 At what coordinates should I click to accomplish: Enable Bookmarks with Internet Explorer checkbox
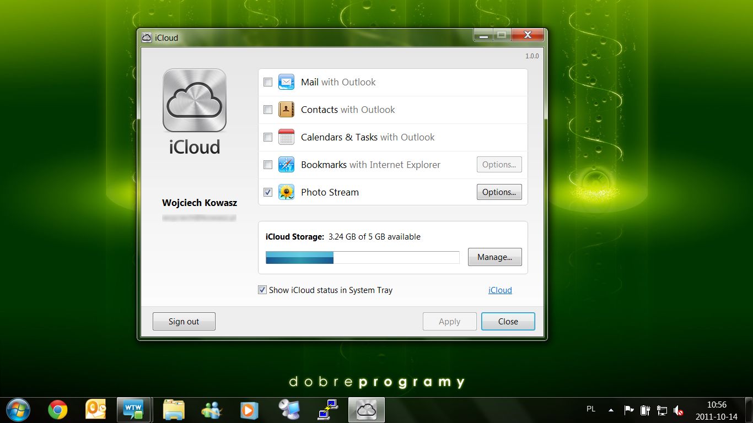tap(268, 165)
